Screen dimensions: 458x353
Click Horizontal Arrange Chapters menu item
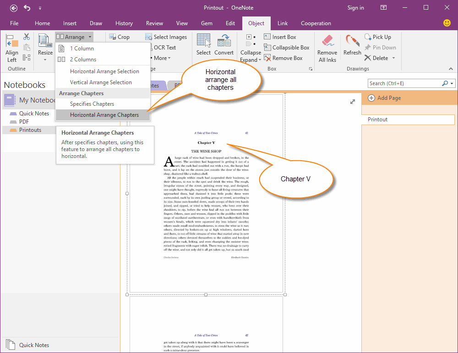103,115
